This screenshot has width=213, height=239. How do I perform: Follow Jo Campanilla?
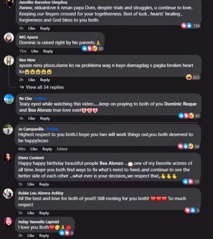click(52, 129)
